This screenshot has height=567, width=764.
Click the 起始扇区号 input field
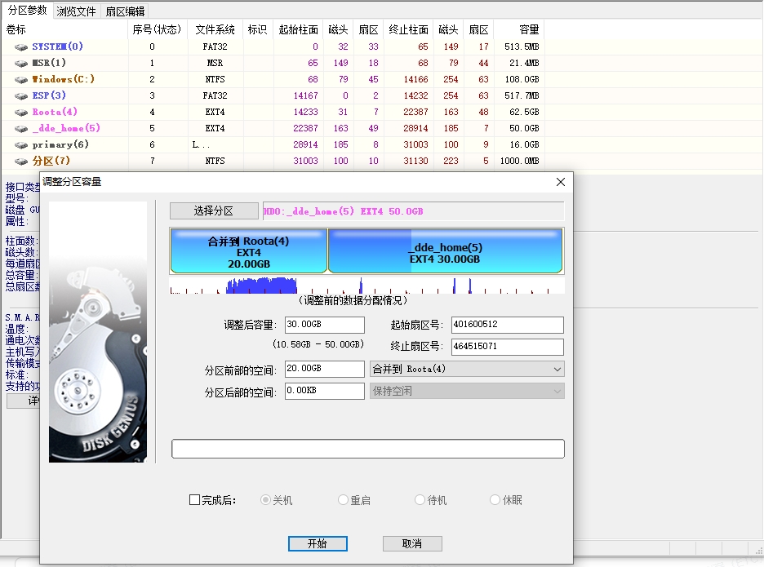[507, 325]
